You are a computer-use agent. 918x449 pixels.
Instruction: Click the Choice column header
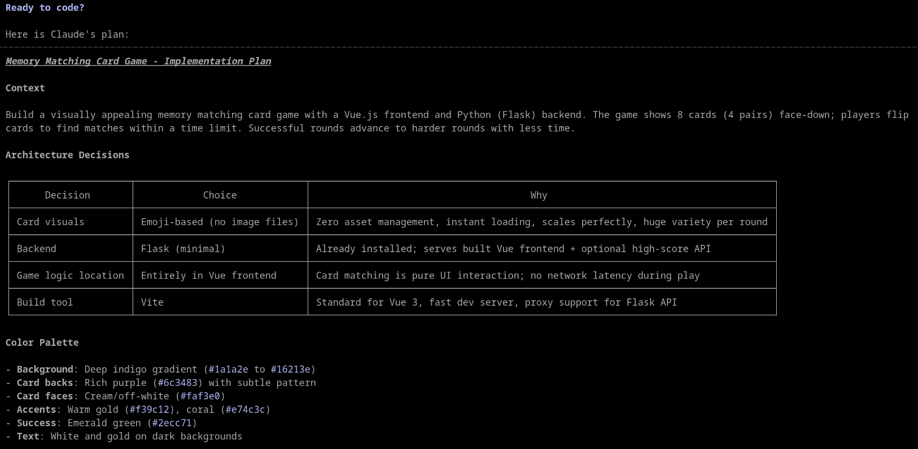pyautogui.click(x=220, y=195)
